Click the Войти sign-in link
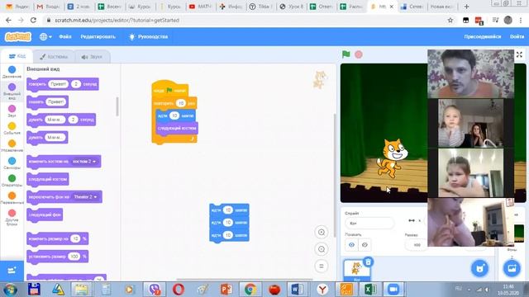 (517, 36)
